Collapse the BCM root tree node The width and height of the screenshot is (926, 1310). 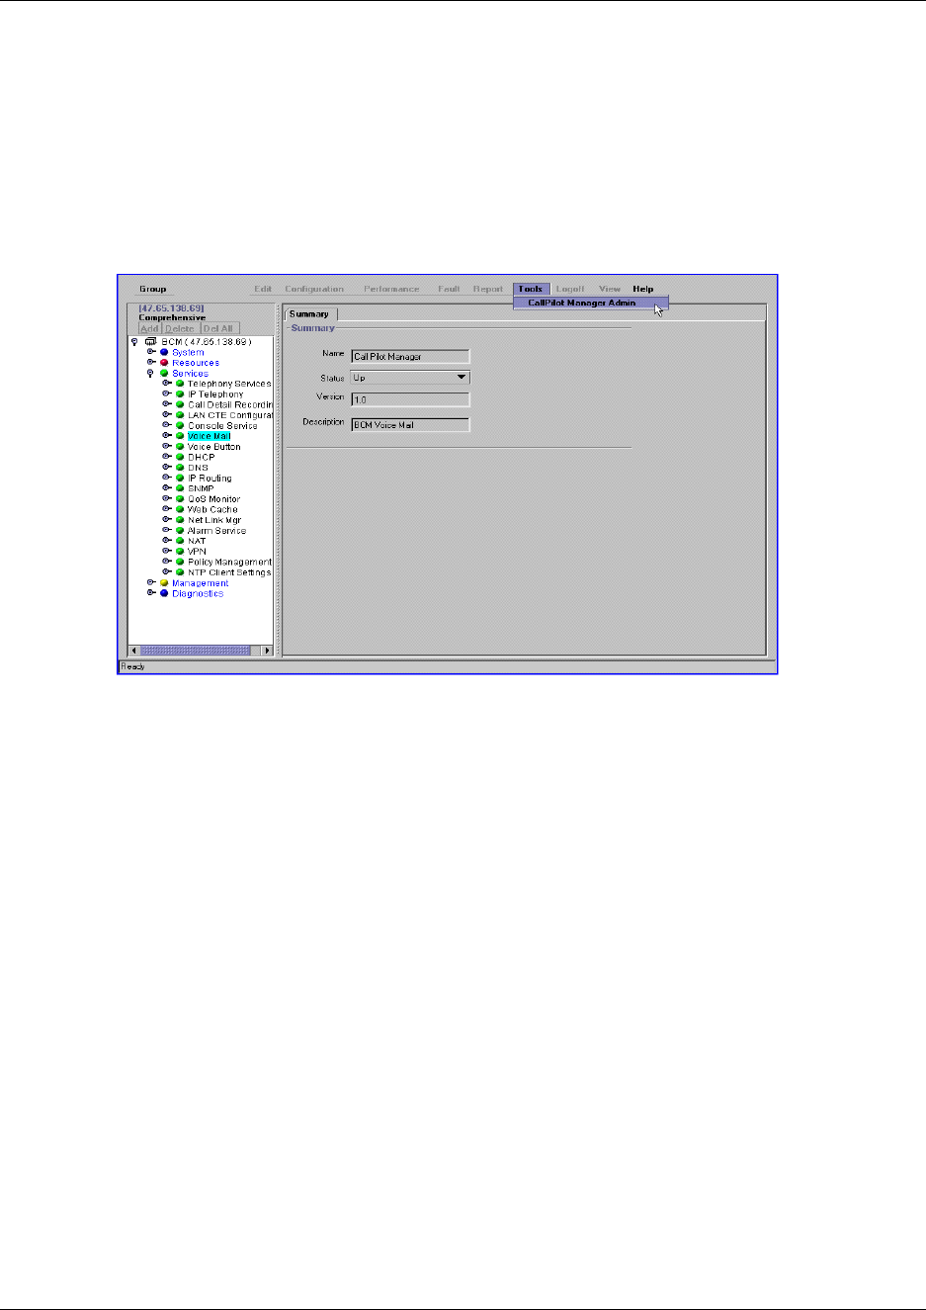(x=135, y=342)
